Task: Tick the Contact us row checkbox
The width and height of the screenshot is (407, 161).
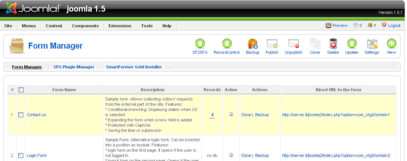Action: click(21, 115)
